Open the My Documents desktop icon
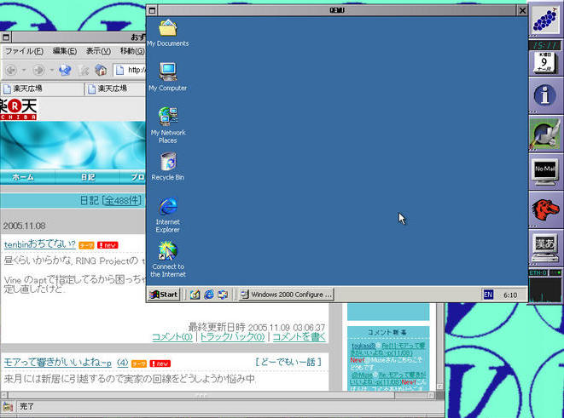 (167, 29)
